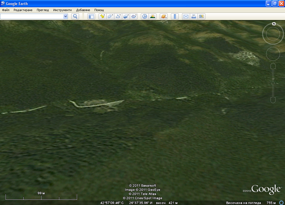
Task: Open the Редактиране menu
Action: [23, 10]
